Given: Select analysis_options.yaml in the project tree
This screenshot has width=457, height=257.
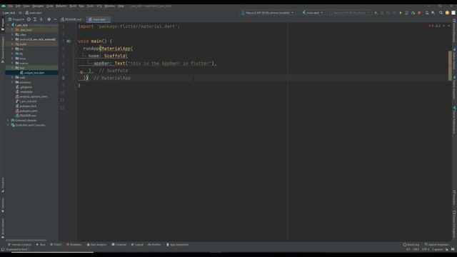Looking at the screenshot, I should tap(31, 96).
